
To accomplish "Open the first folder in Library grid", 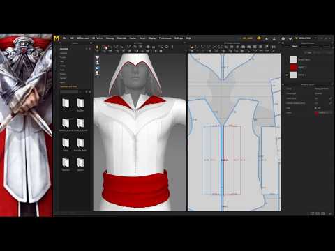I will (x=66, y=103).
